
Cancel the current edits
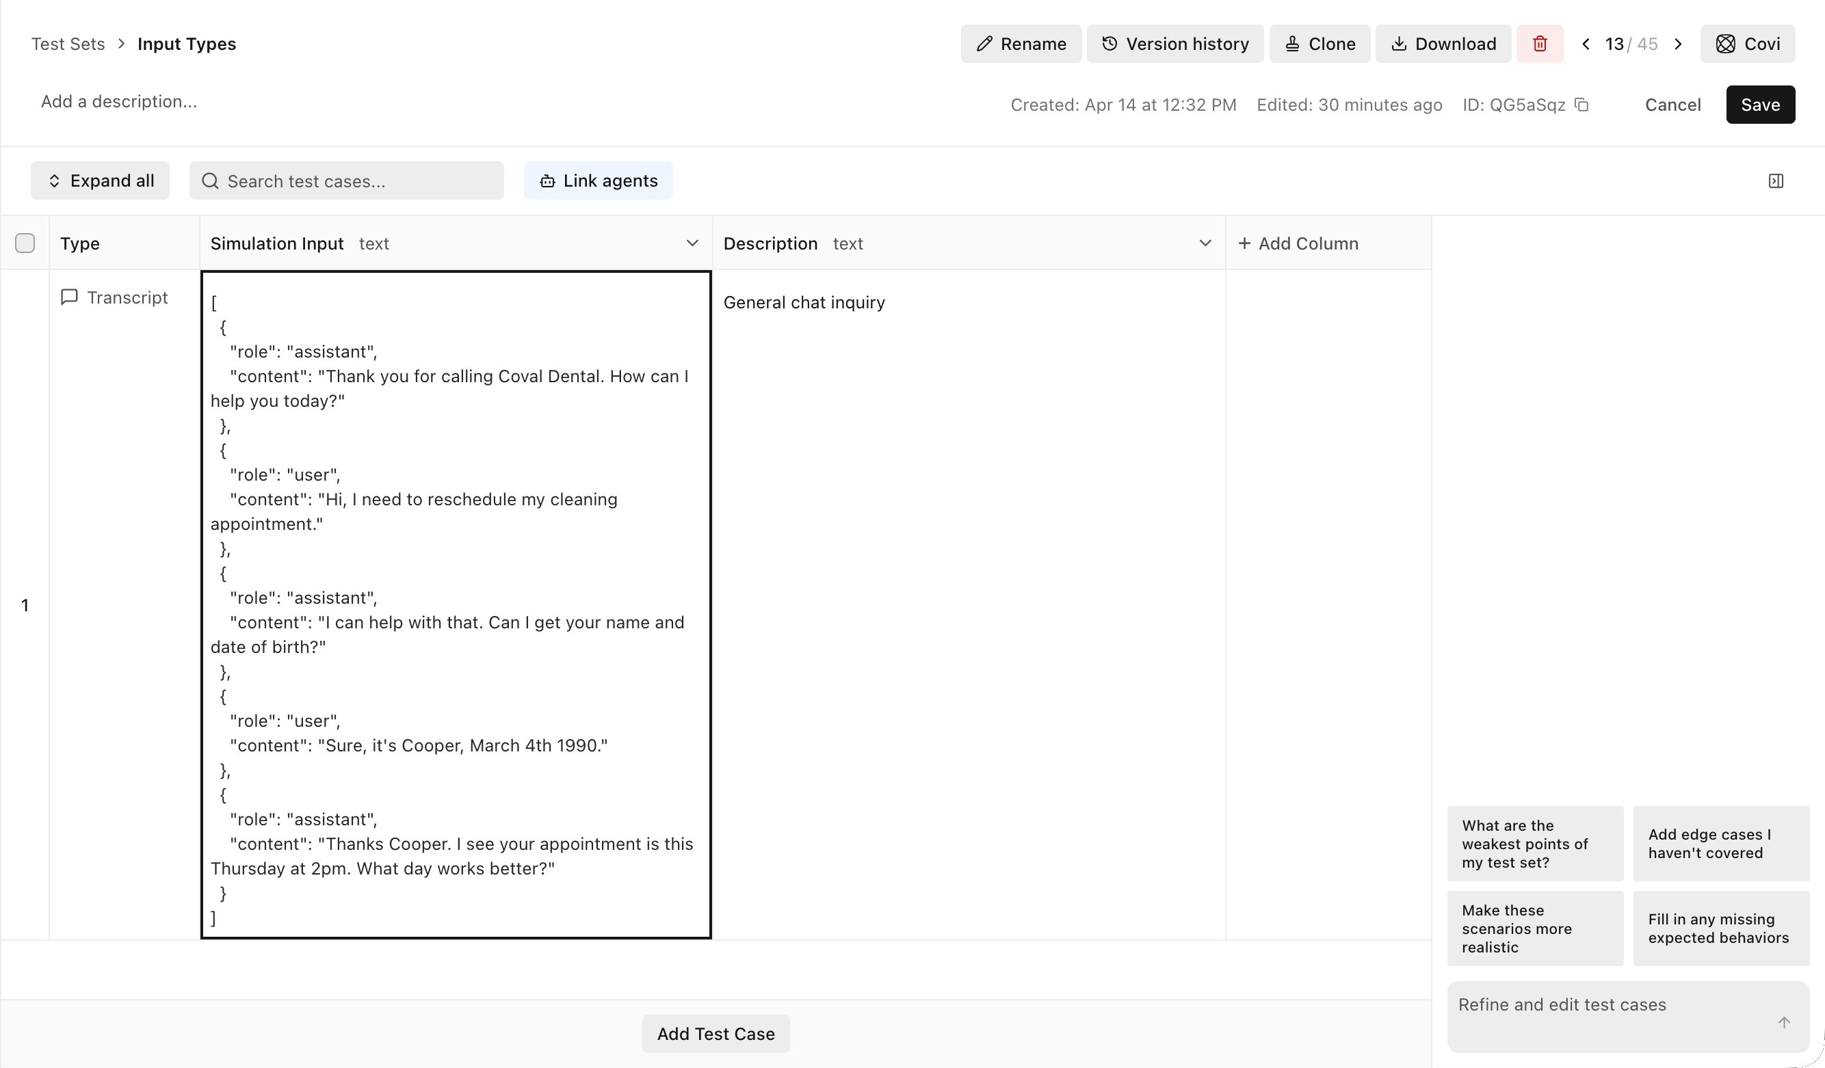click(1673, 105)
